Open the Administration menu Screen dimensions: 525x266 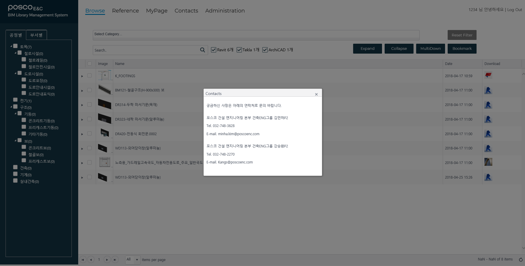click(x=225, y=11)
